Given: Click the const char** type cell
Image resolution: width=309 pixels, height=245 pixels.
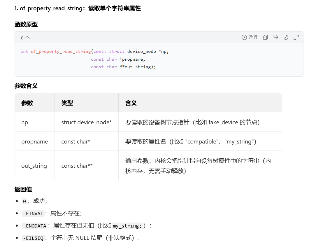Looking at the screenshot, I should [x=87, y=166].
